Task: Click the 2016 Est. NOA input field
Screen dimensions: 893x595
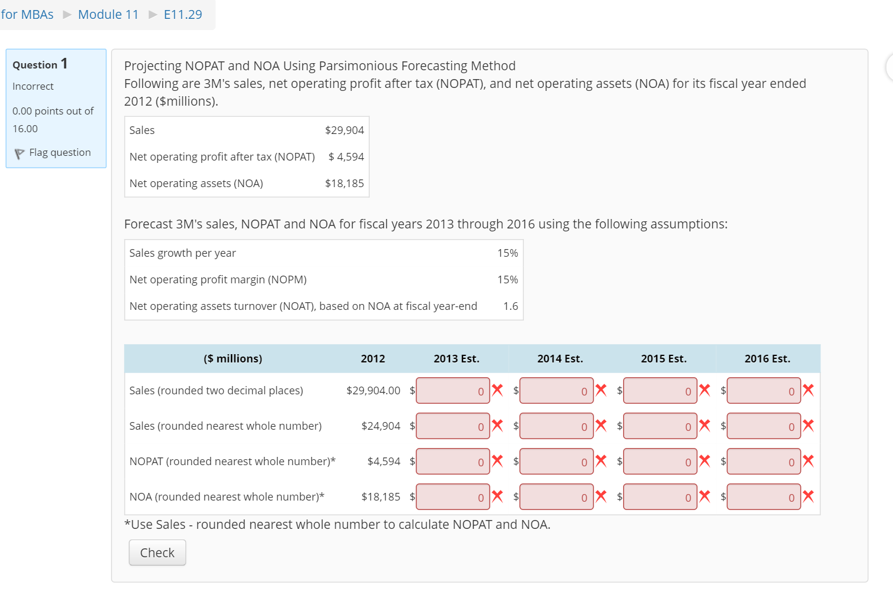Action: (x=764, y=496)
